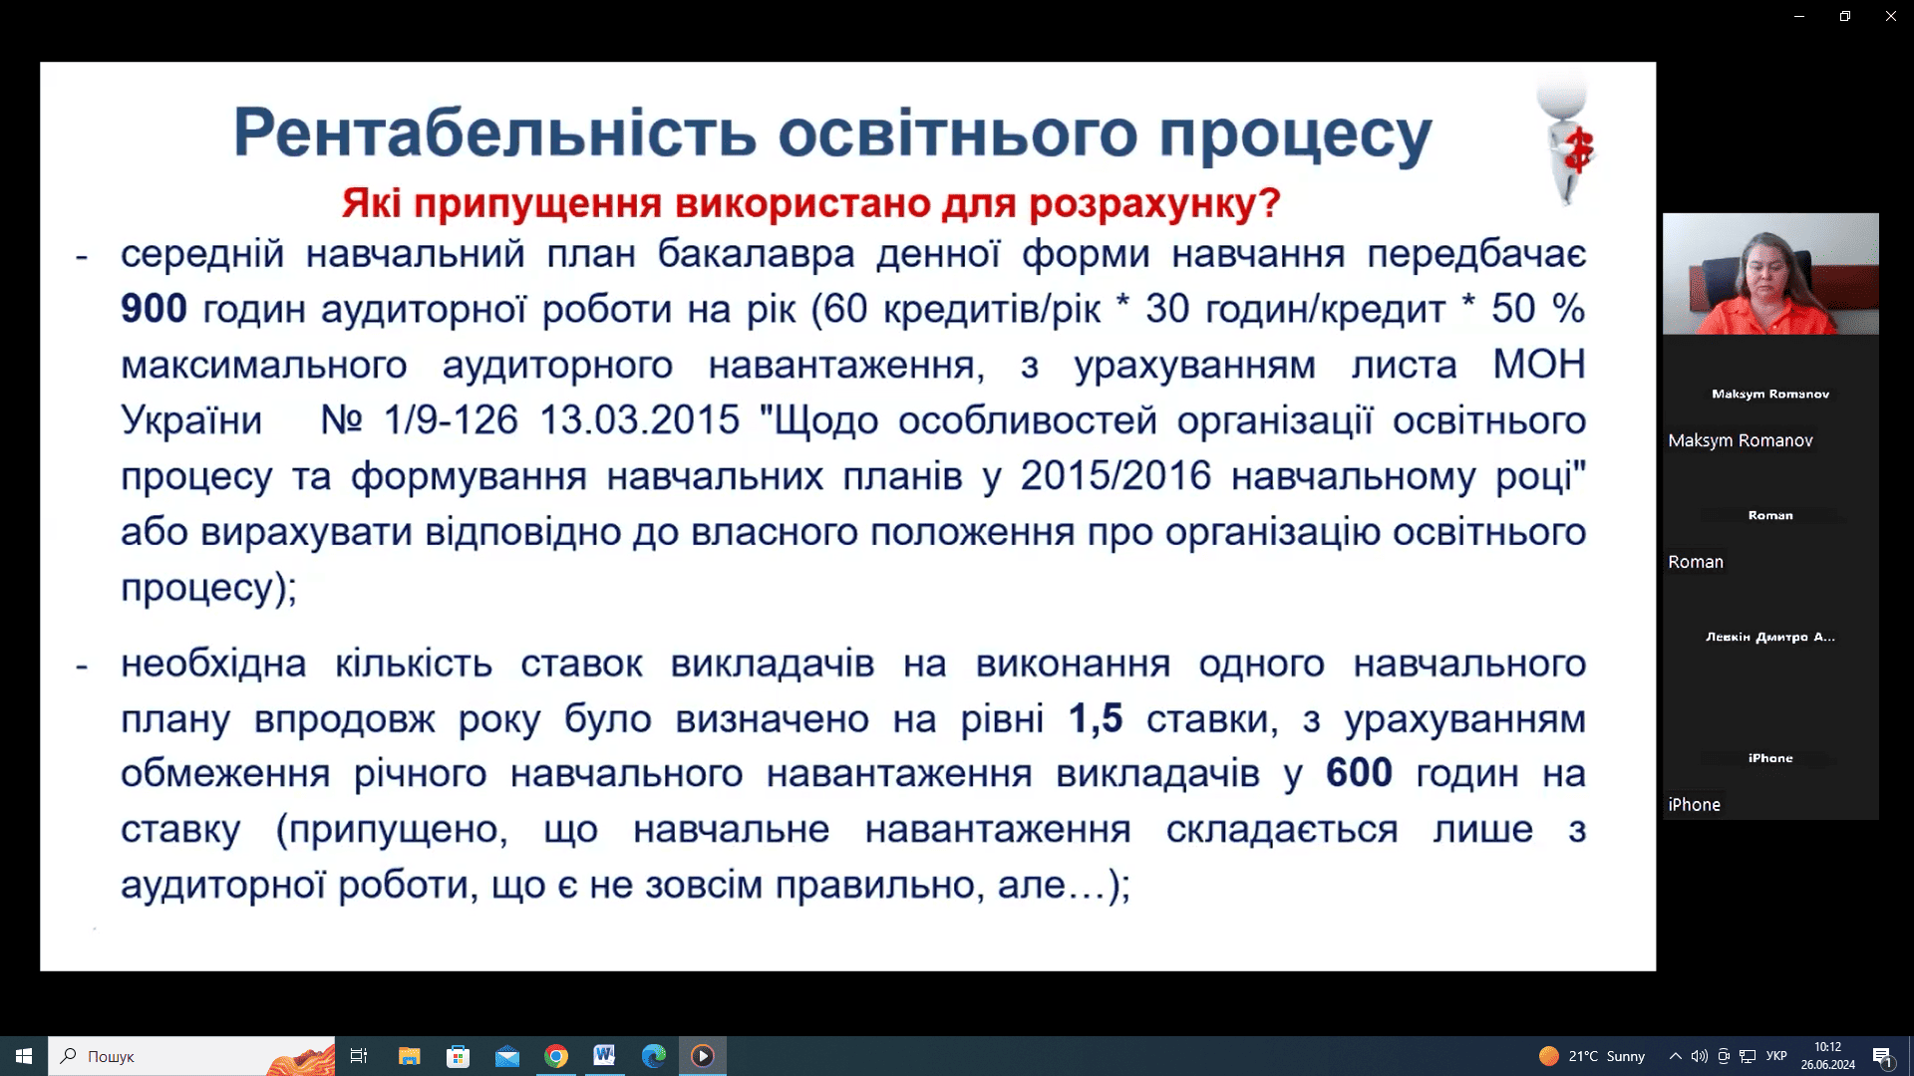Switch to Microsoft Word in the taskbar

(x=604, y=1056)
